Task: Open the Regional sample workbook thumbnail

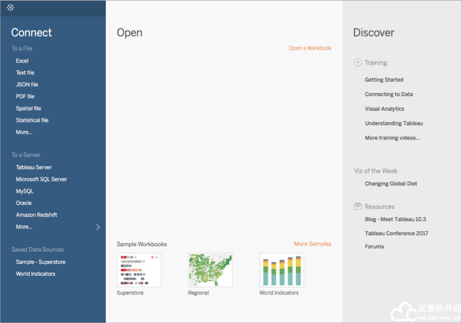Action: coord(210,270)
